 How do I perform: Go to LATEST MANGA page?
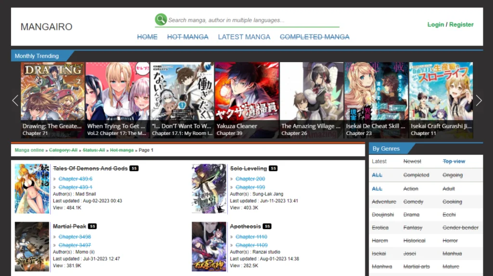click(x=244, y=37)
